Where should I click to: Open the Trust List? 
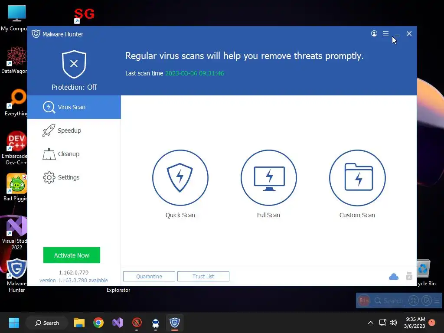(203, 276)
